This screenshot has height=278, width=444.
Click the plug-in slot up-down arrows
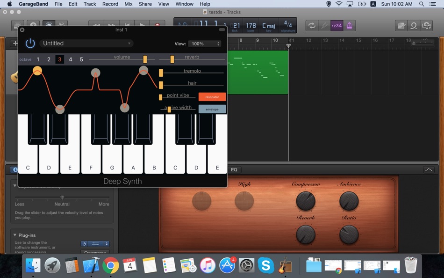107,244
